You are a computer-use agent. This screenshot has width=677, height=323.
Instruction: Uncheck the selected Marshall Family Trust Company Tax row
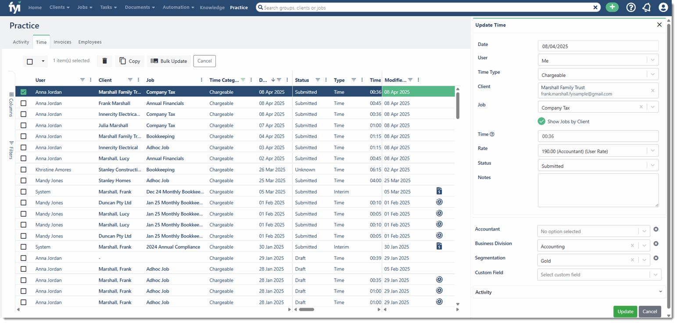(x=23, y=92)
